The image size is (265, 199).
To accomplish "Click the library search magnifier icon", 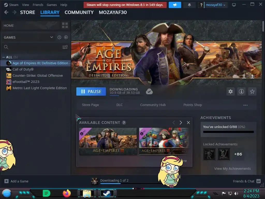I will pyautogui.click(x=6, y=47).
